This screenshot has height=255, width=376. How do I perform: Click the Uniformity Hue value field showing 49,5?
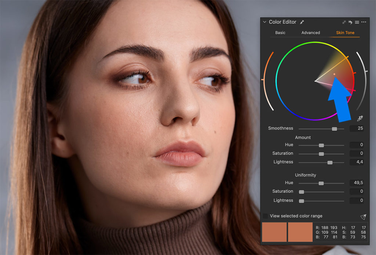pyautogui.click(x=357, y=182)
